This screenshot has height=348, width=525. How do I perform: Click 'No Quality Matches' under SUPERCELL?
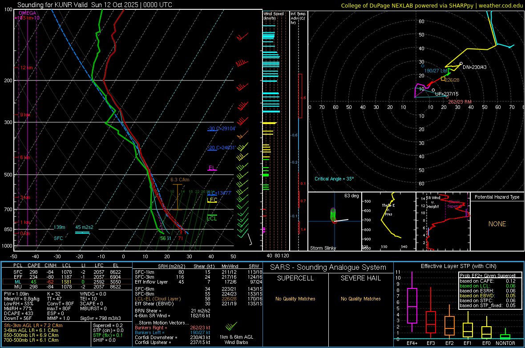tap(295, 299)
